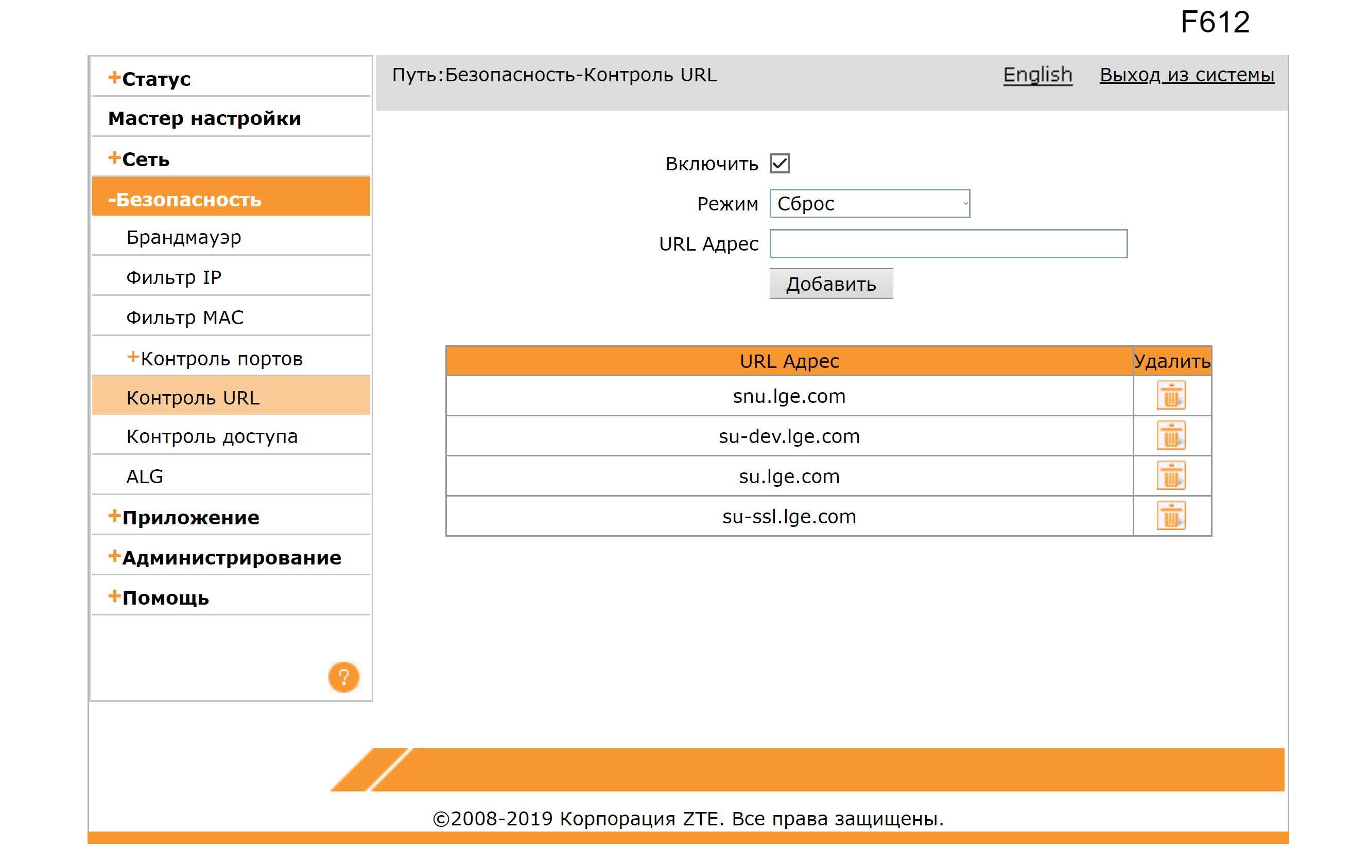The height and width of the screenshot is (865, 1368).
Task: Delete the snu.lge.com URL entry
Action: point(1170,395)
